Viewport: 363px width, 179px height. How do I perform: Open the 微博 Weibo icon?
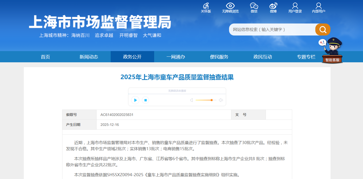(x=273, y=6)
